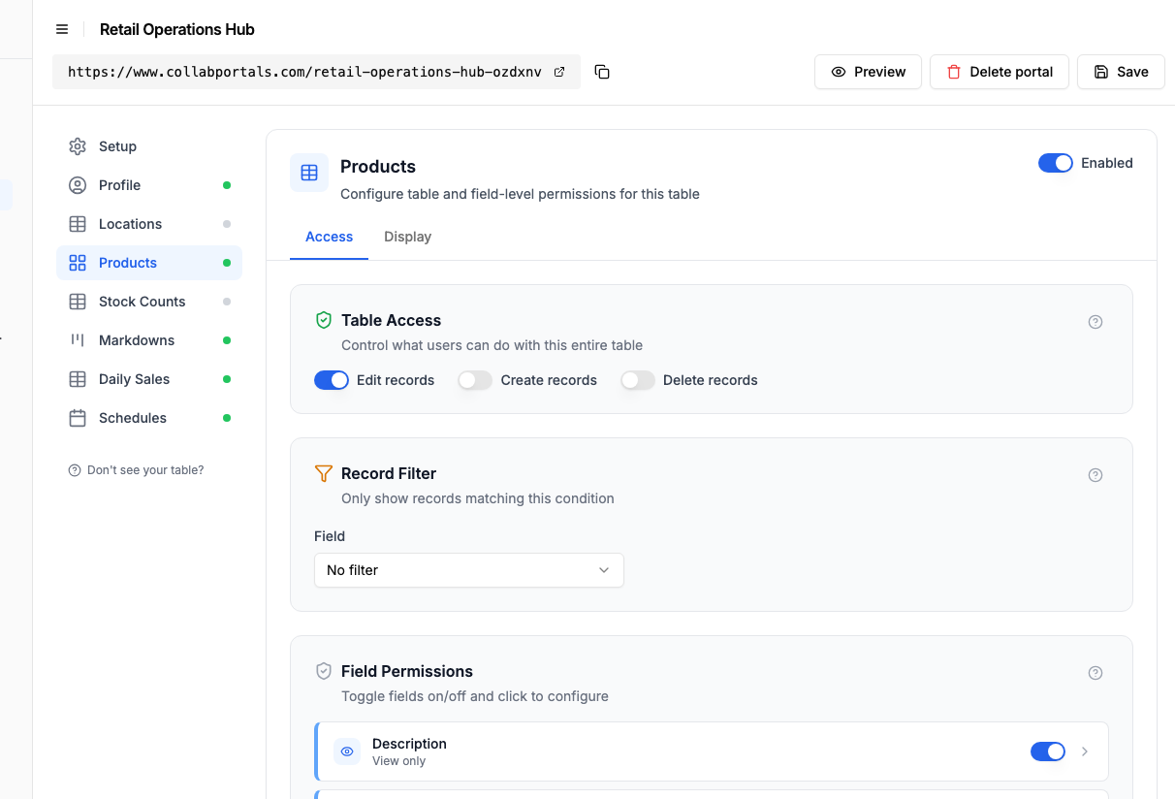Click the Save button
1175x799 pixels.
click(x=1121, y=72)
